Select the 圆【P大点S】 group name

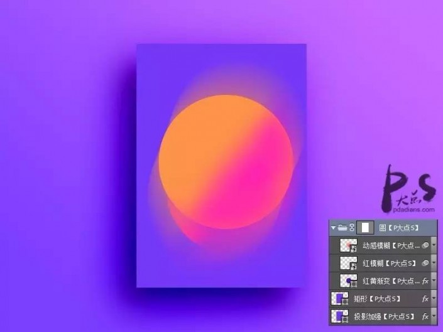[x=399, y=228]
